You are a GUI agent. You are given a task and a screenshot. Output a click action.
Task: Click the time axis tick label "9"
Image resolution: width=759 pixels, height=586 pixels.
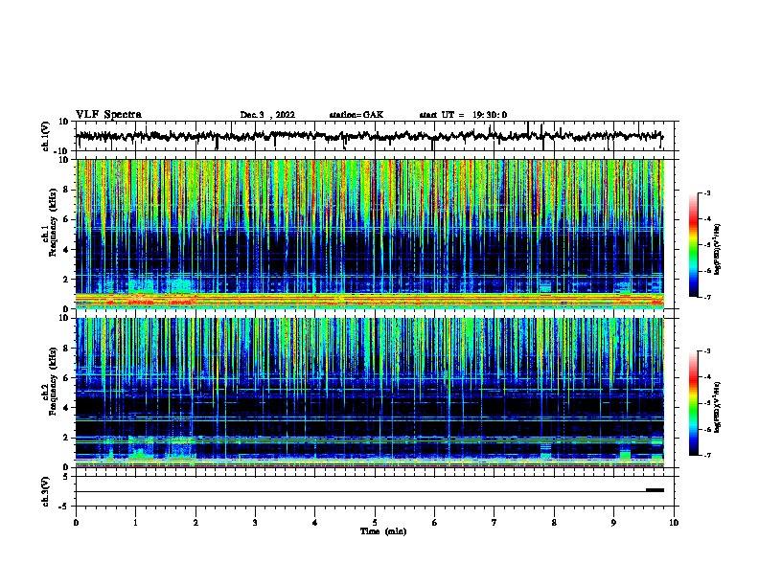pyautogui.click(x=613, y=523)
